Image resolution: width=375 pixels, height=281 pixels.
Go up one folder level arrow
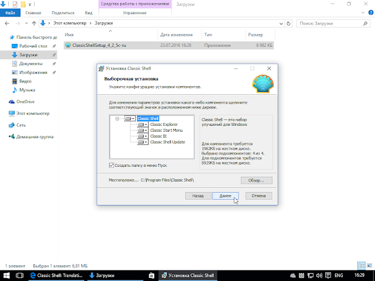34,23
